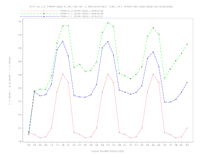This screenshot has width=204, height=158.
Task: Click x-axis tick label 45 under the plot
Action: coord(114,145)
